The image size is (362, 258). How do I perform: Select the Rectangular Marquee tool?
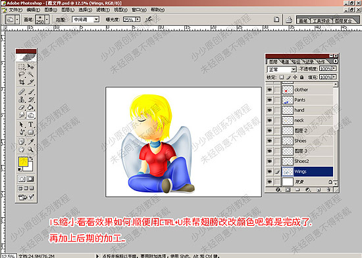click(22, 66)
